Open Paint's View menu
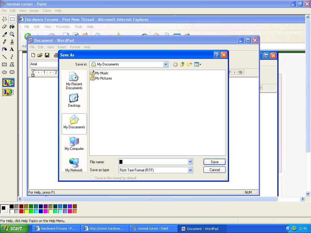The width and height of the screenshot is (311, 233). [22, 11]
